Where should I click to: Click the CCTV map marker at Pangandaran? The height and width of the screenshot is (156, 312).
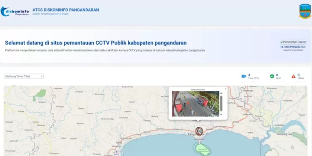(199, 131)
